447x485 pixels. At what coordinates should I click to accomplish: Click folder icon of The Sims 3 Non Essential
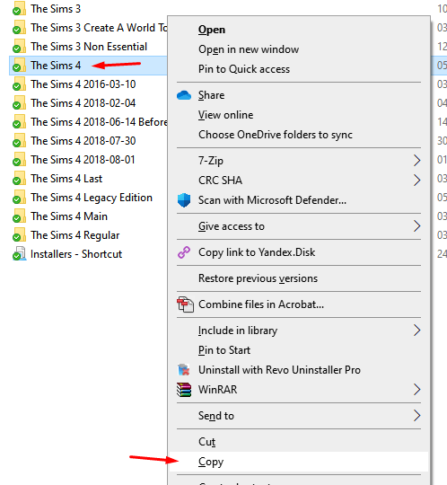click(19, 47)
